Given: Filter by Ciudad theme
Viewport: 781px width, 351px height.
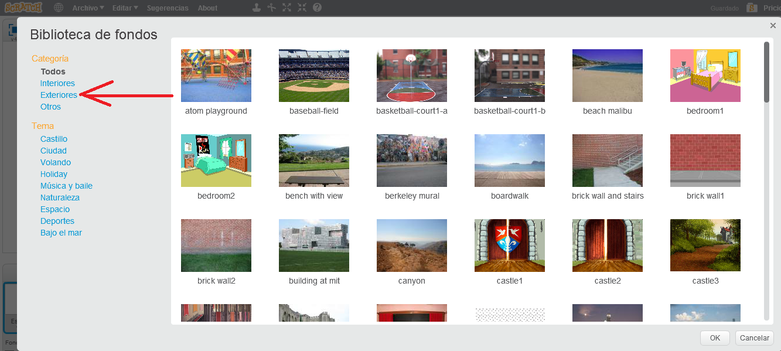Looking at the screenshot, I should tap(53, 151).
